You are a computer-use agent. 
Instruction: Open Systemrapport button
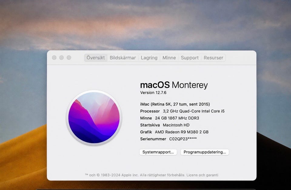point(158,152)
